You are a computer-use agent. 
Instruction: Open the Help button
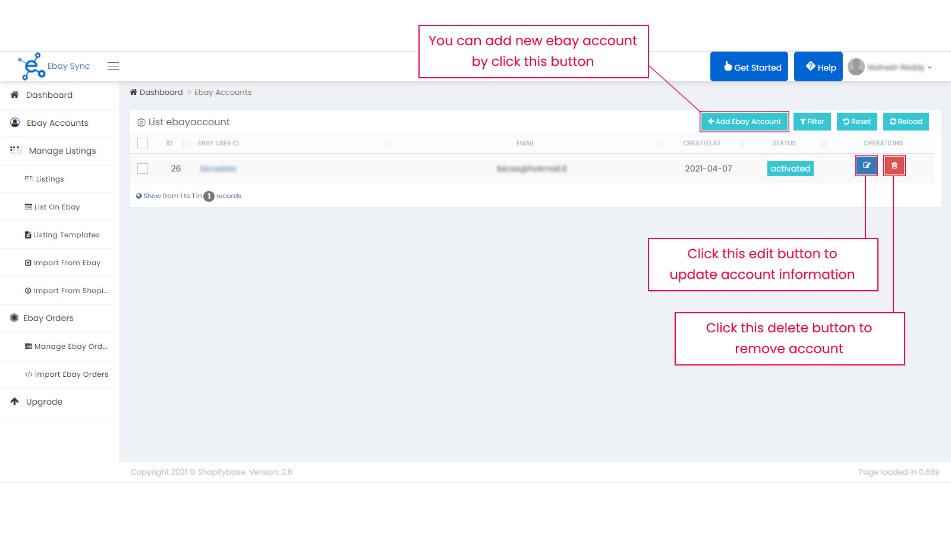coord(818,66)
